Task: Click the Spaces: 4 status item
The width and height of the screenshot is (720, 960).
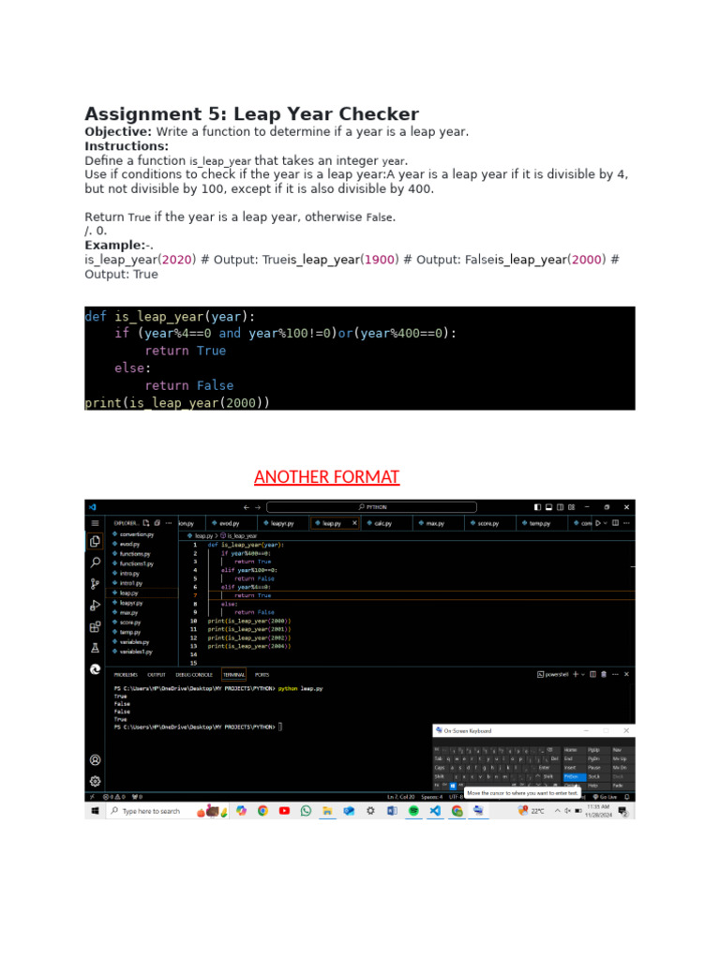Action: click(x=430, y=797)
